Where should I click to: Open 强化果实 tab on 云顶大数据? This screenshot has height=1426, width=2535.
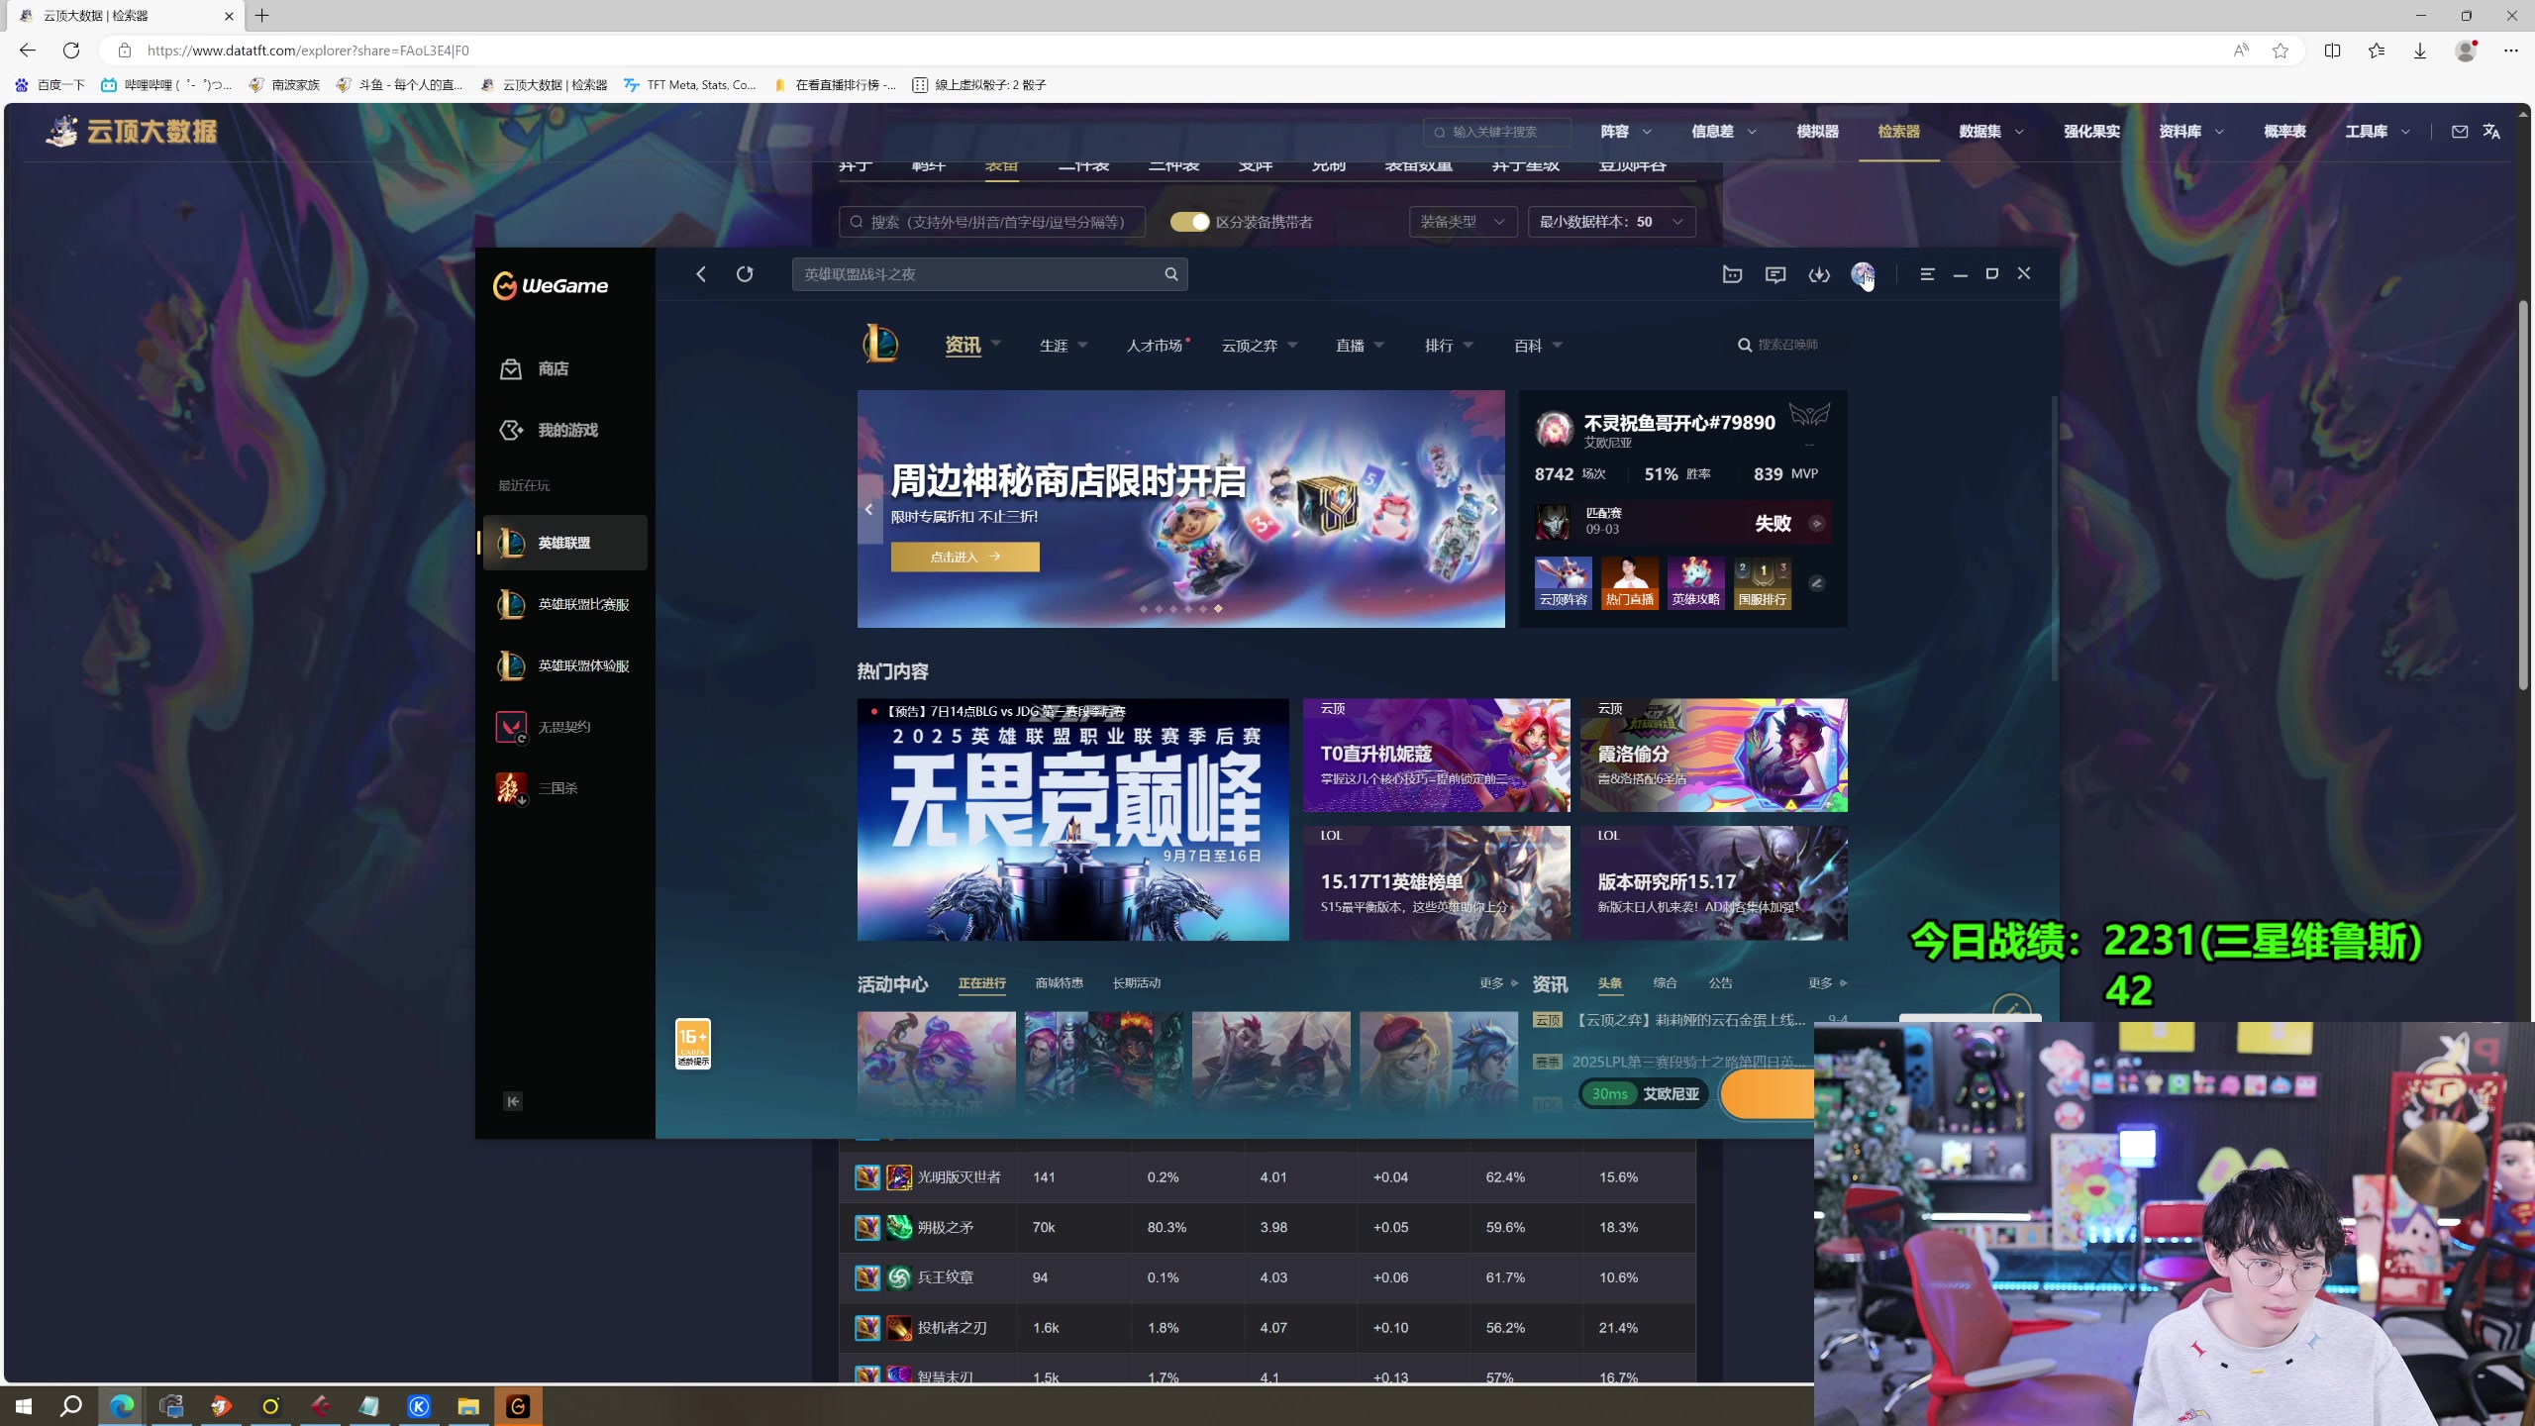click(2091, 131)
